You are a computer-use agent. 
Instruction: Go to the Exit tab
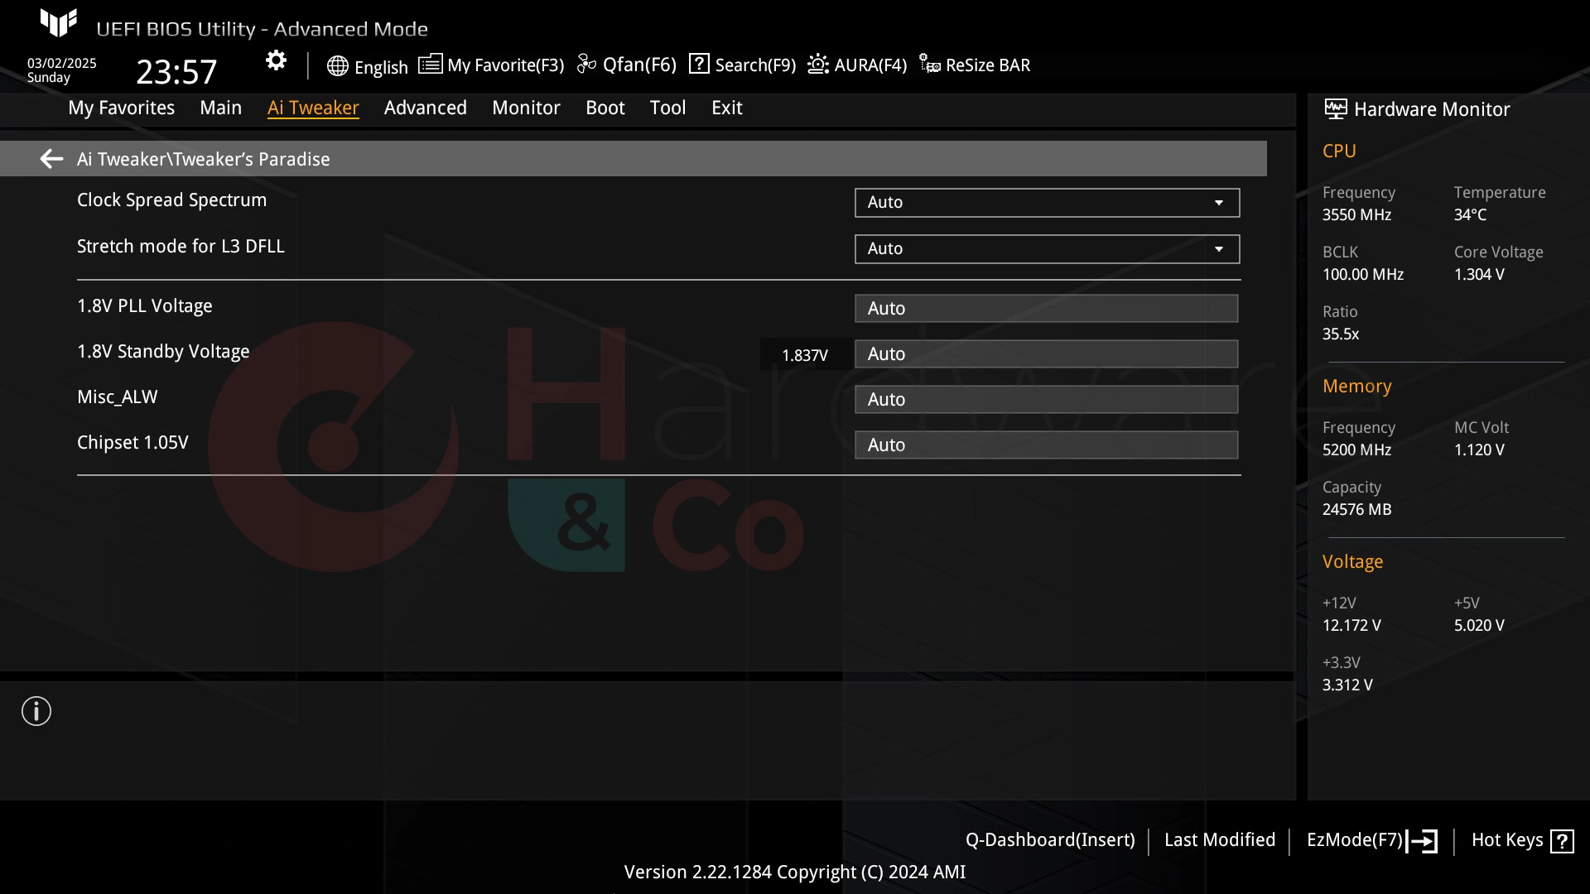[726, 108]
